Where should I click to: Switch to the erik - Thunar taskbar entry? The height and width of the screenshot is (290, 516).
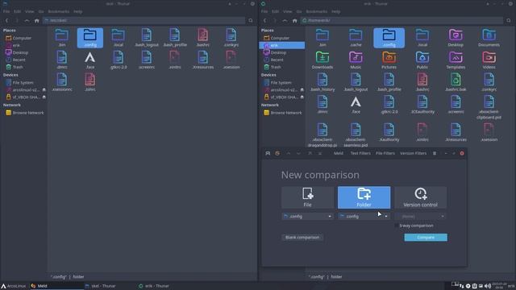point(154,286)
